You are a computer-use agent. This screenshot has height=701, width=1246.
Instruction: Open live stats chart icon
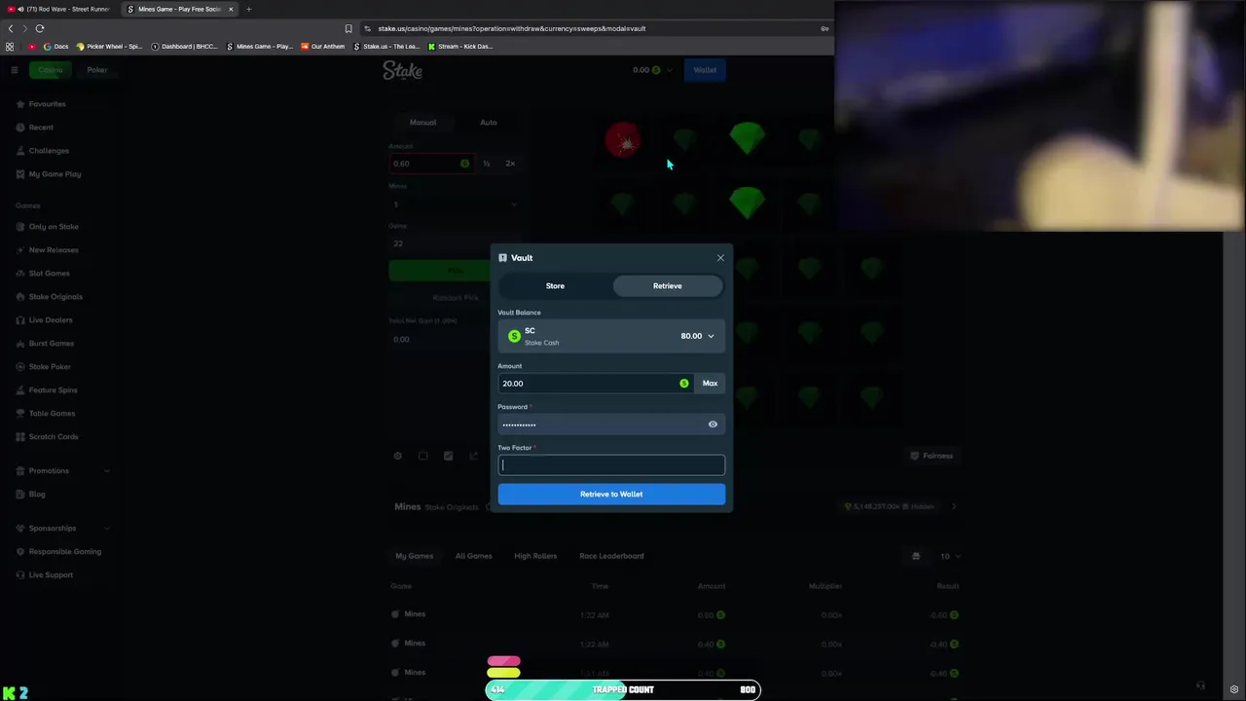(x=448, y=456)
